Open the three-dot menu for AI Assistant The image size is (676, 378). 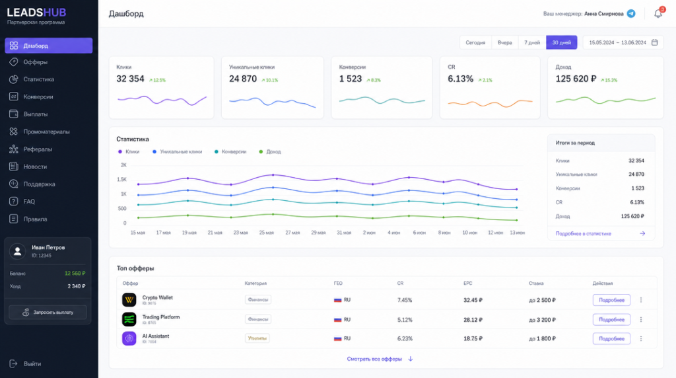click(x=641, y=339)
